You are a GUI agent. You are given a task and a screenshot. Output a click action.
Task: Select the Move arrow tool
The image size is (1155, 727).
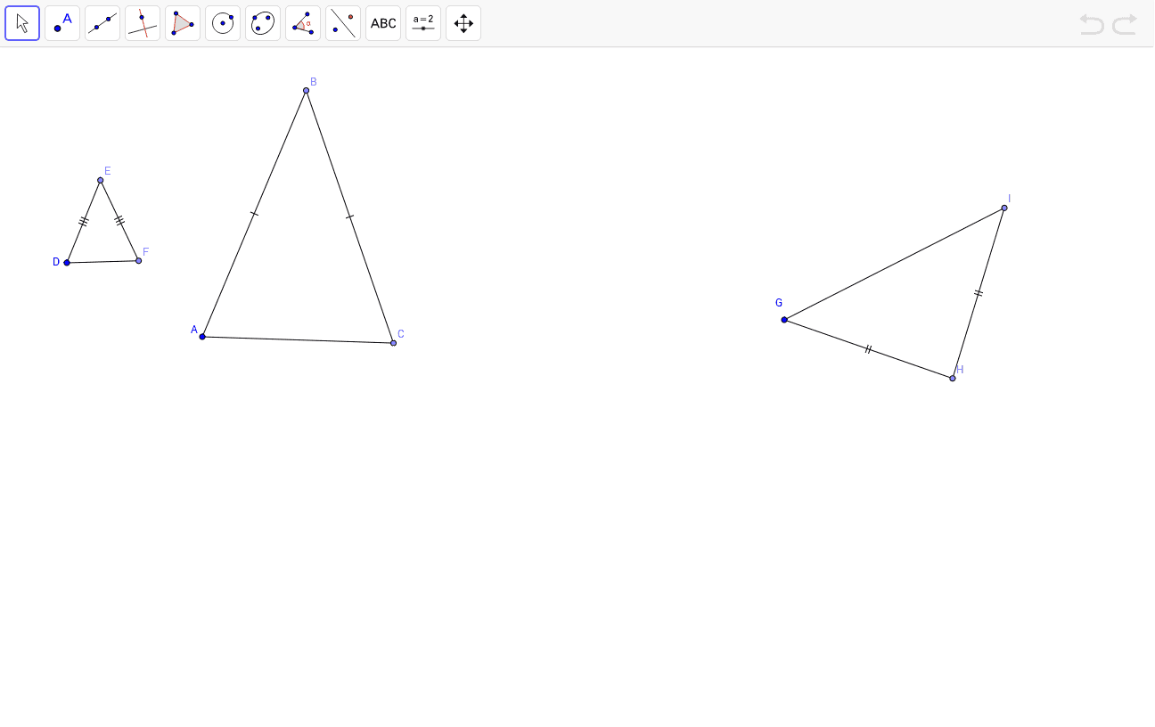(22, 23)
